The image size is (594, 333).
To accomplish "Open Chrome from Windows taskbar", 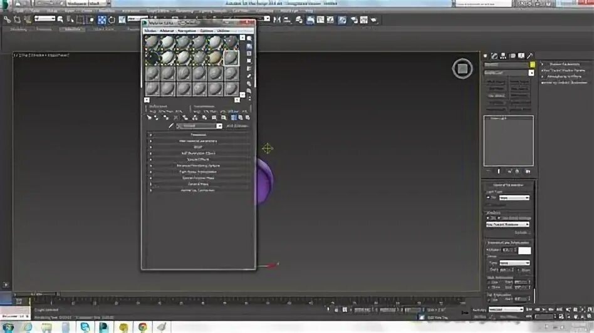I will 142,327.
